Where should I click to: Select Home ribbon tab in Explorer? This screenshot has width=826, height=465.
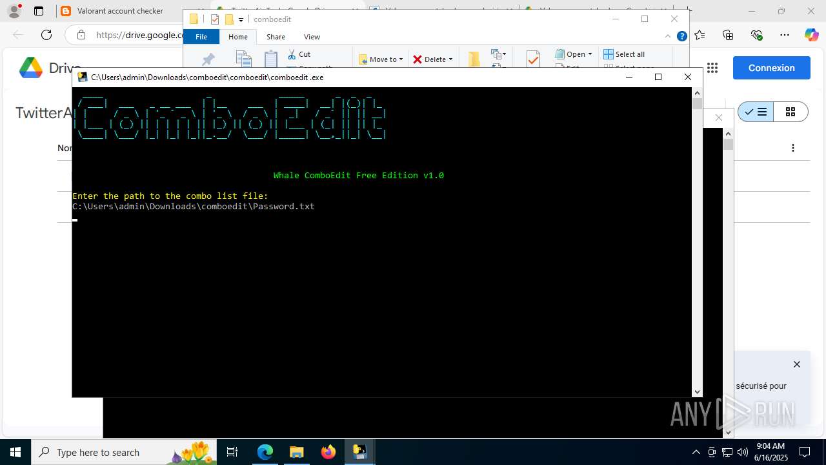click(238, 37)
